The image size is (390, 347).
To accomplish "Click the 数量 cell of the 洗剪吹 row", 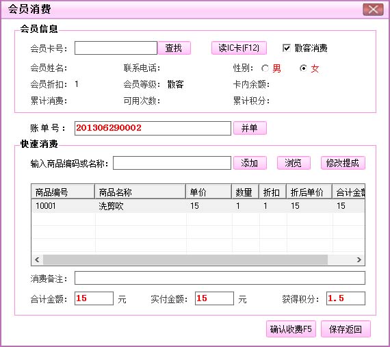I will coord(246,206).
